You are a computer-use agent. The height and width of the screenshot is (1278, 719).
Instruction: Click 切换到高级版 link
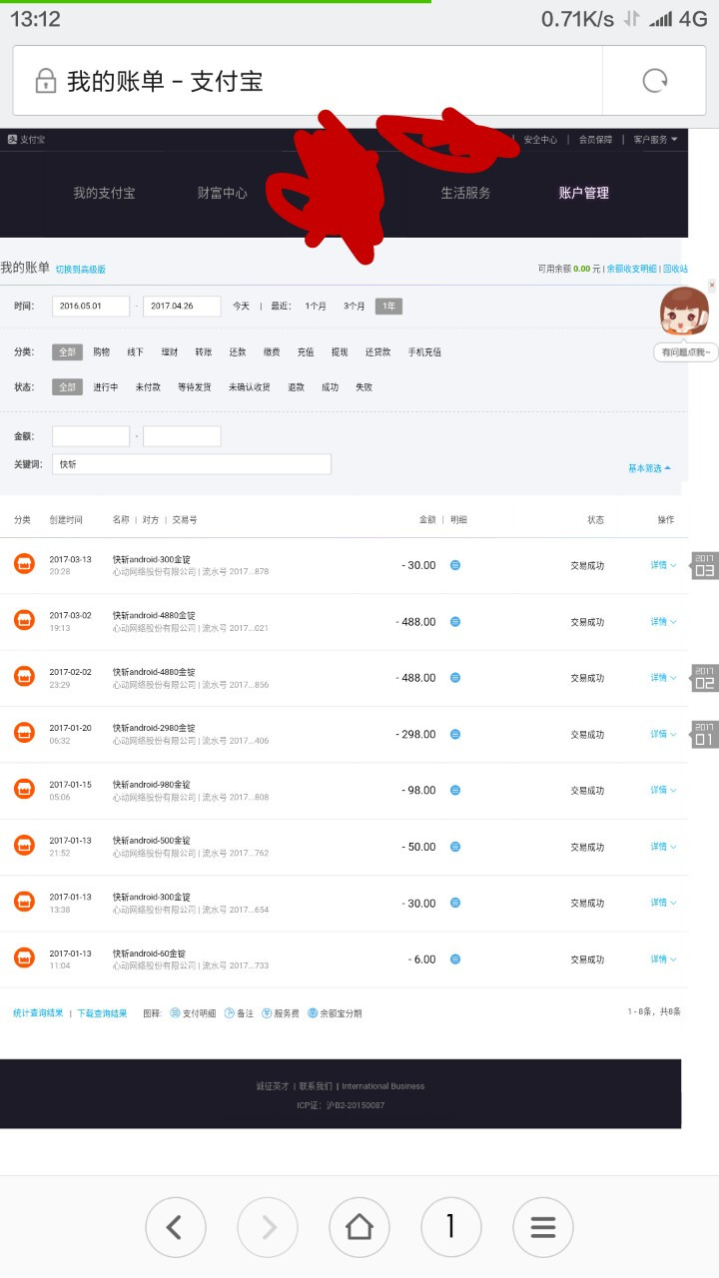pos(80,270)
